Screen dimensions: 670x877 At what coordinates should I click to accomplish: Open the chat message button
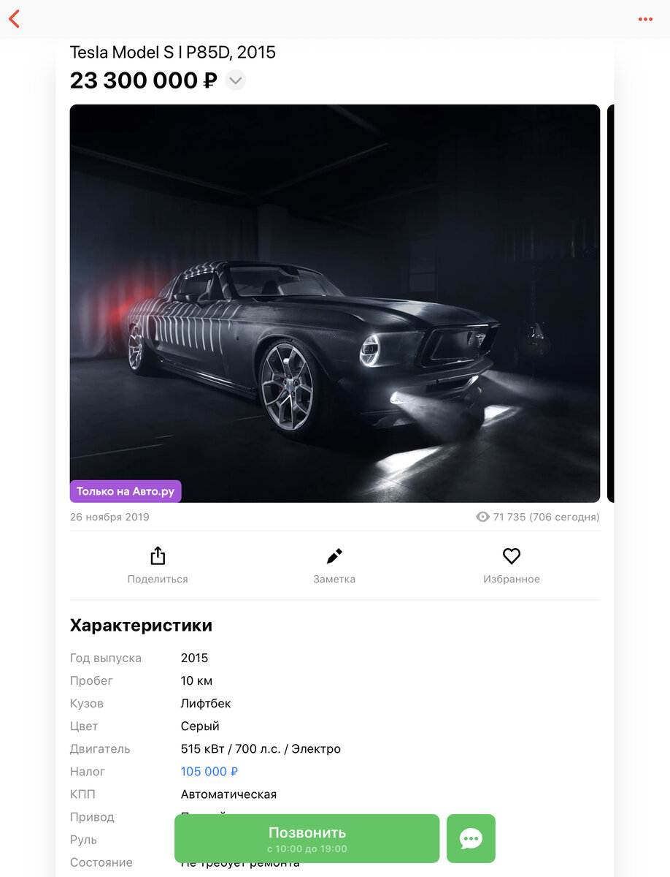[471, 838]
